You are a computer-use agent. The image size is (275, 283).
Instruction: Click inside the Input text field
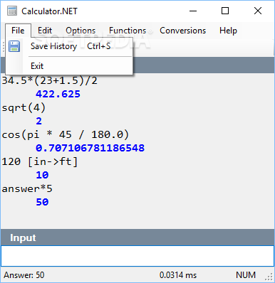[137, 256]
